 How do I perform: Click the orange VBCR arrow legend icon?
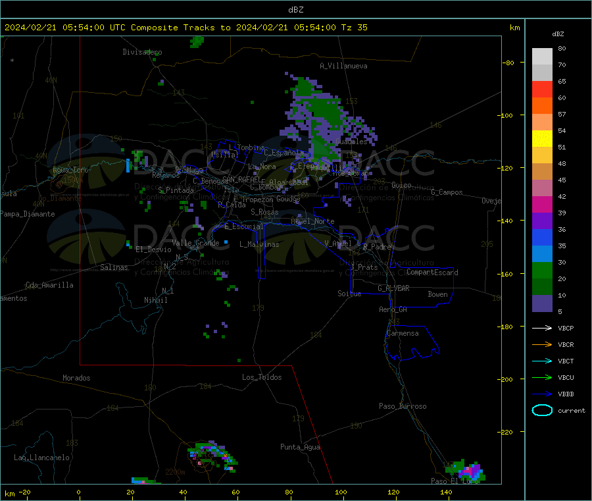click(542, 344)
